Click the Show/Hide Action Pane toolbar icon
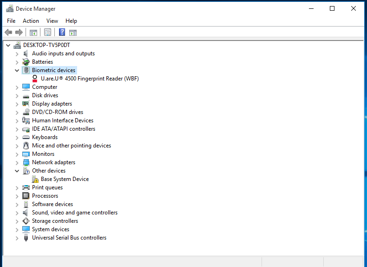This screenshot has width=367, height=267. tap(73, 32)
